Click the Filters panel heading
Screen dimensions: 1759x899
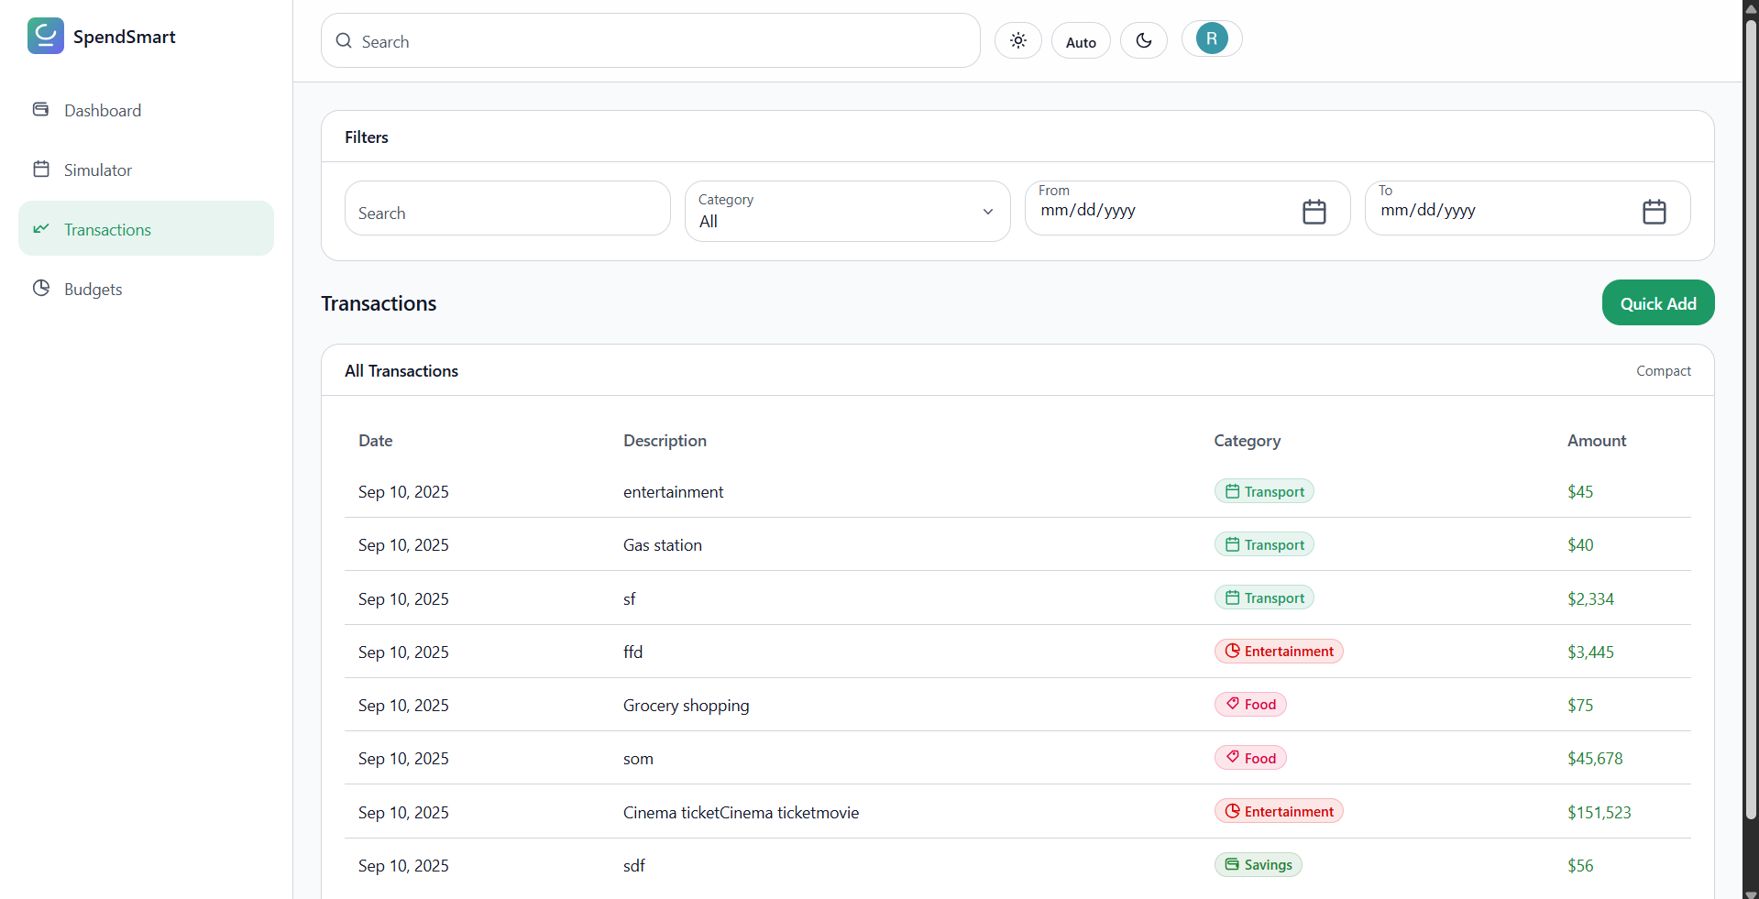click(366, 137)
